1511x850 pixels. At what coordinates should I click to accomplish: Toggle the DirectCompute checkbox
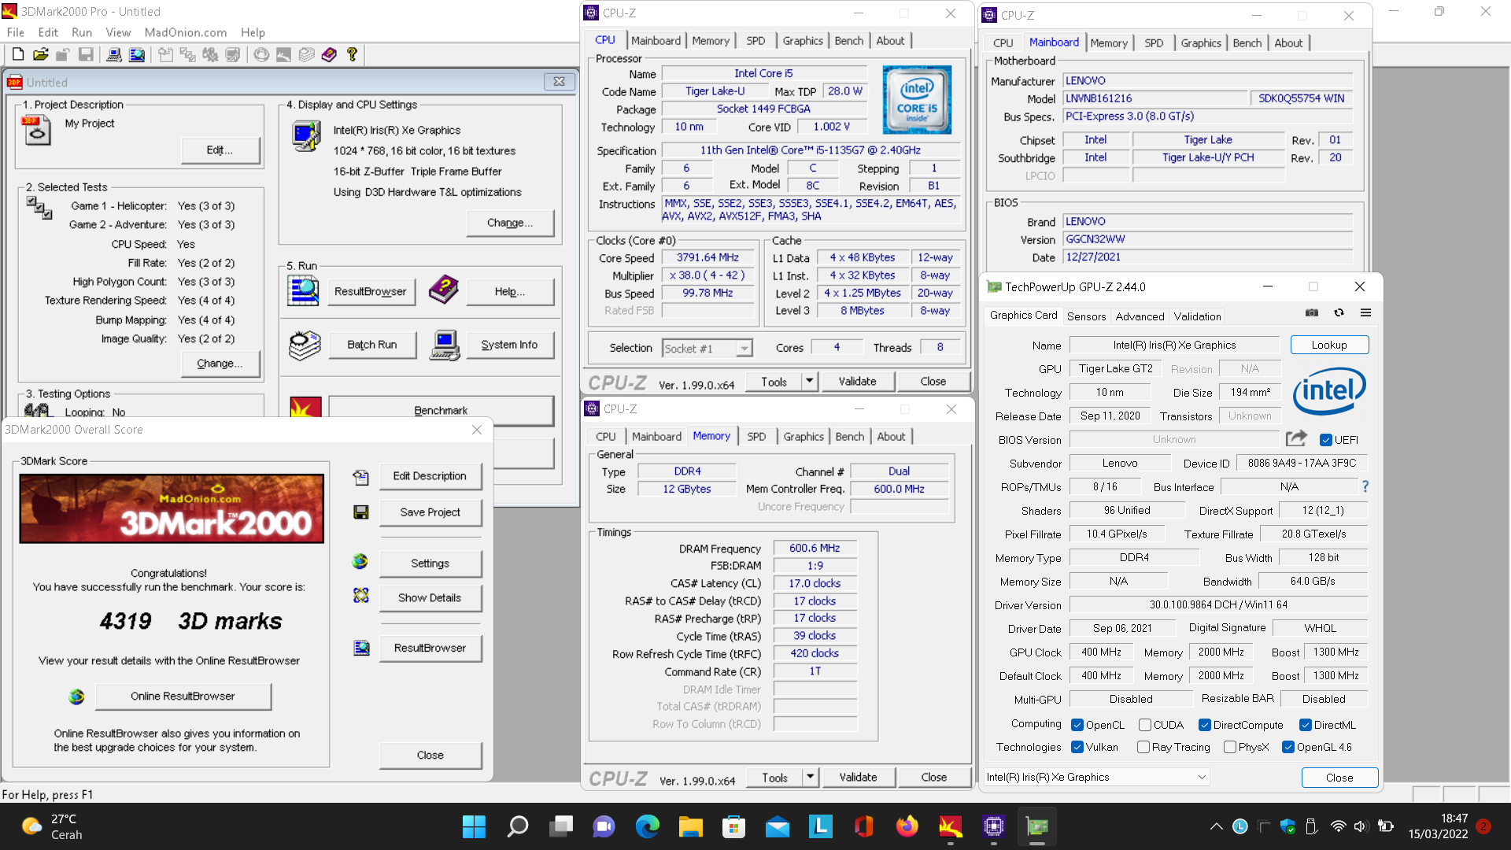[x=1205, y=725]
